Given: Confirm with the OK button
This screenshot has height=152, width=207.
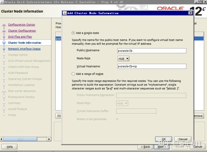Looking at the screenshot, I should point(164,139).
